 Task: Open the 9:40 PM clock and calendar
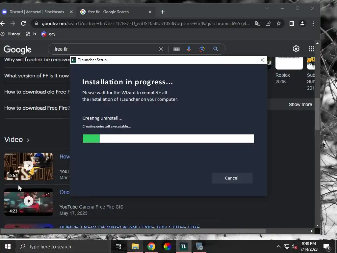309,246
